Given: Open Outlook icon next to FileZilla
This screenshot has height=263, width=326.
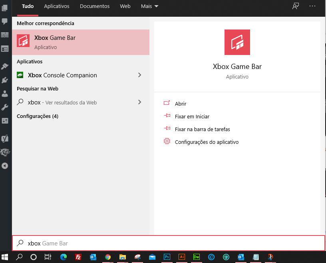Looking at the screenshot, I should 93,257.
